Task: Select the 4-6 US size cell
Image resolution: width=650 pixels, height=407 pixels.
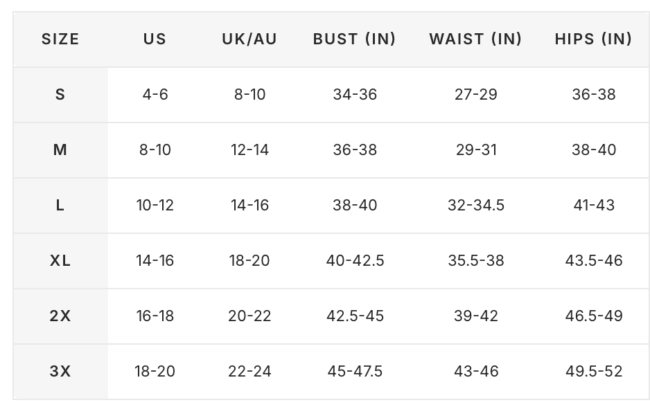Action: click(155, 95)
